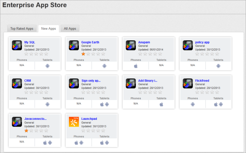This screenshot has height=153, width=246.
Task: Click Google Earth tablets Android icon
Action: (105, 66)
